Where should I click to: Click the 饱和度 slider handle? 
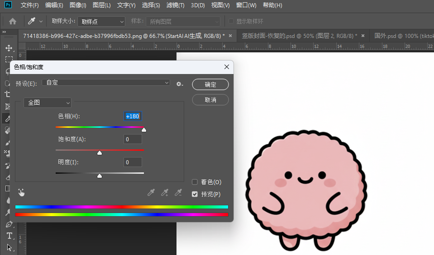coord(100,153)
